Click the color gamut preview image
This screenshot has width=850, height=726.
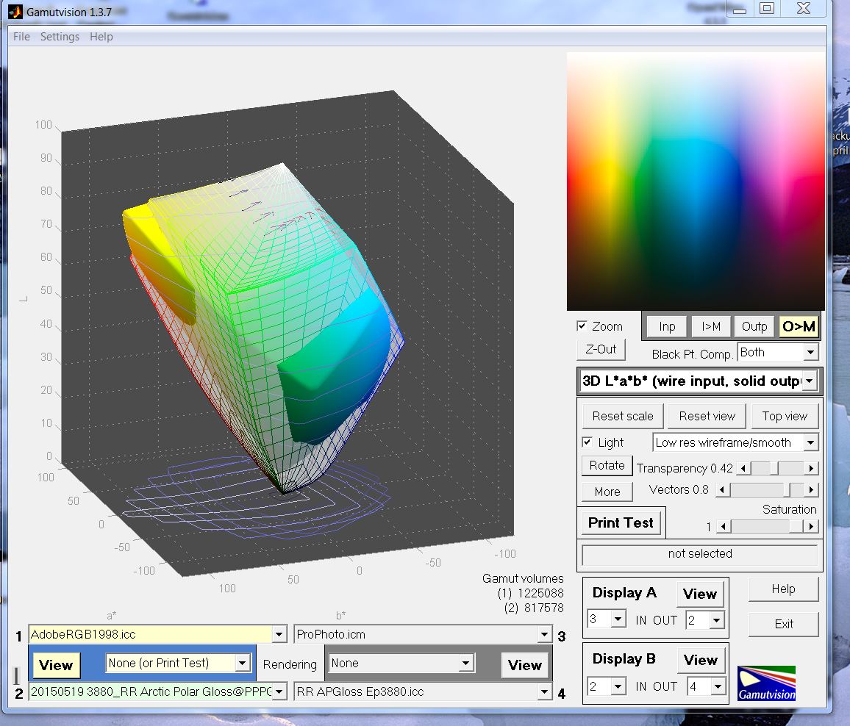pyautogui.click(x=695, y=181)
